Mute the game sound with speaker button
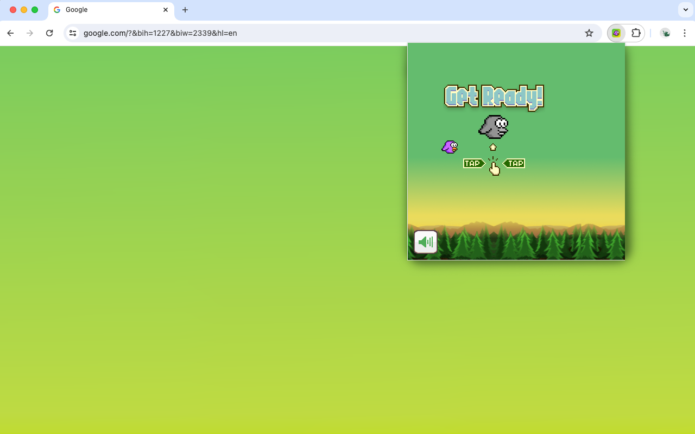Viewport: 695px width, 434px height. (x=426, y=242)
